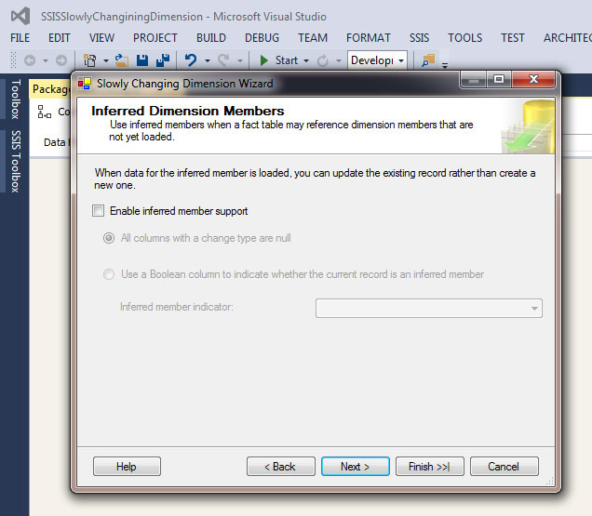
Task: Expand the Navigate Backward history dropdown
Action: coord(46,60)
